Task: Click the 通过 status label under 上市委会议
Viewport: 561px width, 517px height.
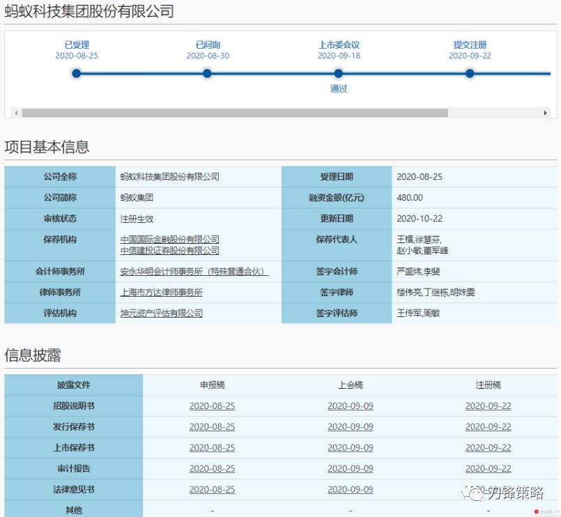Action: tap(339, 89)
